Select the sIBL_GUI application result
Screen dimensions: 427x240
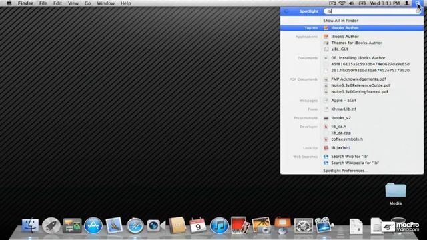pyautogui.click(x=352, y=49)
